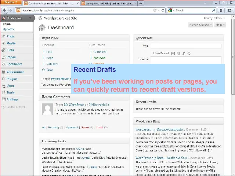Viewport: 235px width, 176px height.
Task: Click the Tools icon in sidebar
Action: (x=4, y=92)
